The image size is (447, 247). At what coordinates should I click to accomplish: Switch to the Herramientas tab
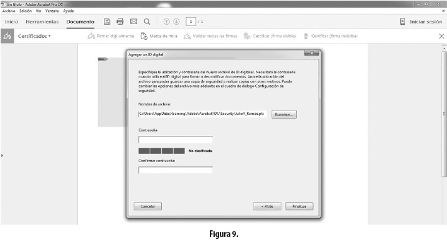tap(42, 22)
